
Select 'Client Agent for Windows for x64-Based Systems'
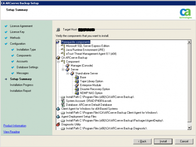(x=89, y=109)
